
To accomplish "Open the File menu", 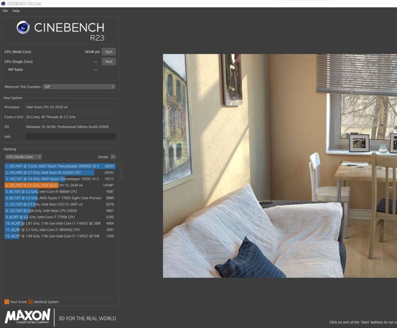I will [x=5, y=11].
